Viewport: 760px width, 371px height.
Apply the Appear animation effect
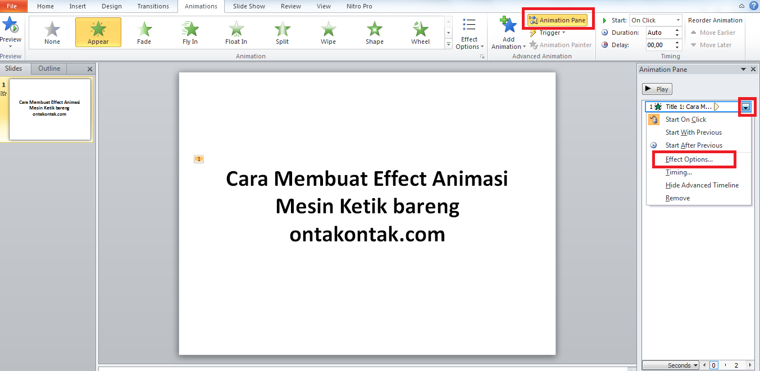[x=98, y=33]
